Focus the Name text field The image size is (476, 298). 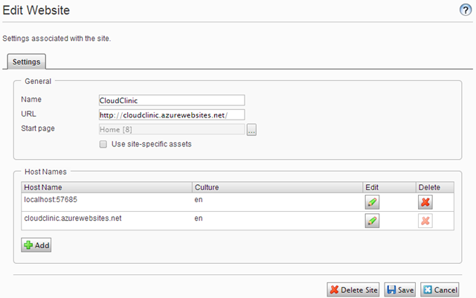171,100
